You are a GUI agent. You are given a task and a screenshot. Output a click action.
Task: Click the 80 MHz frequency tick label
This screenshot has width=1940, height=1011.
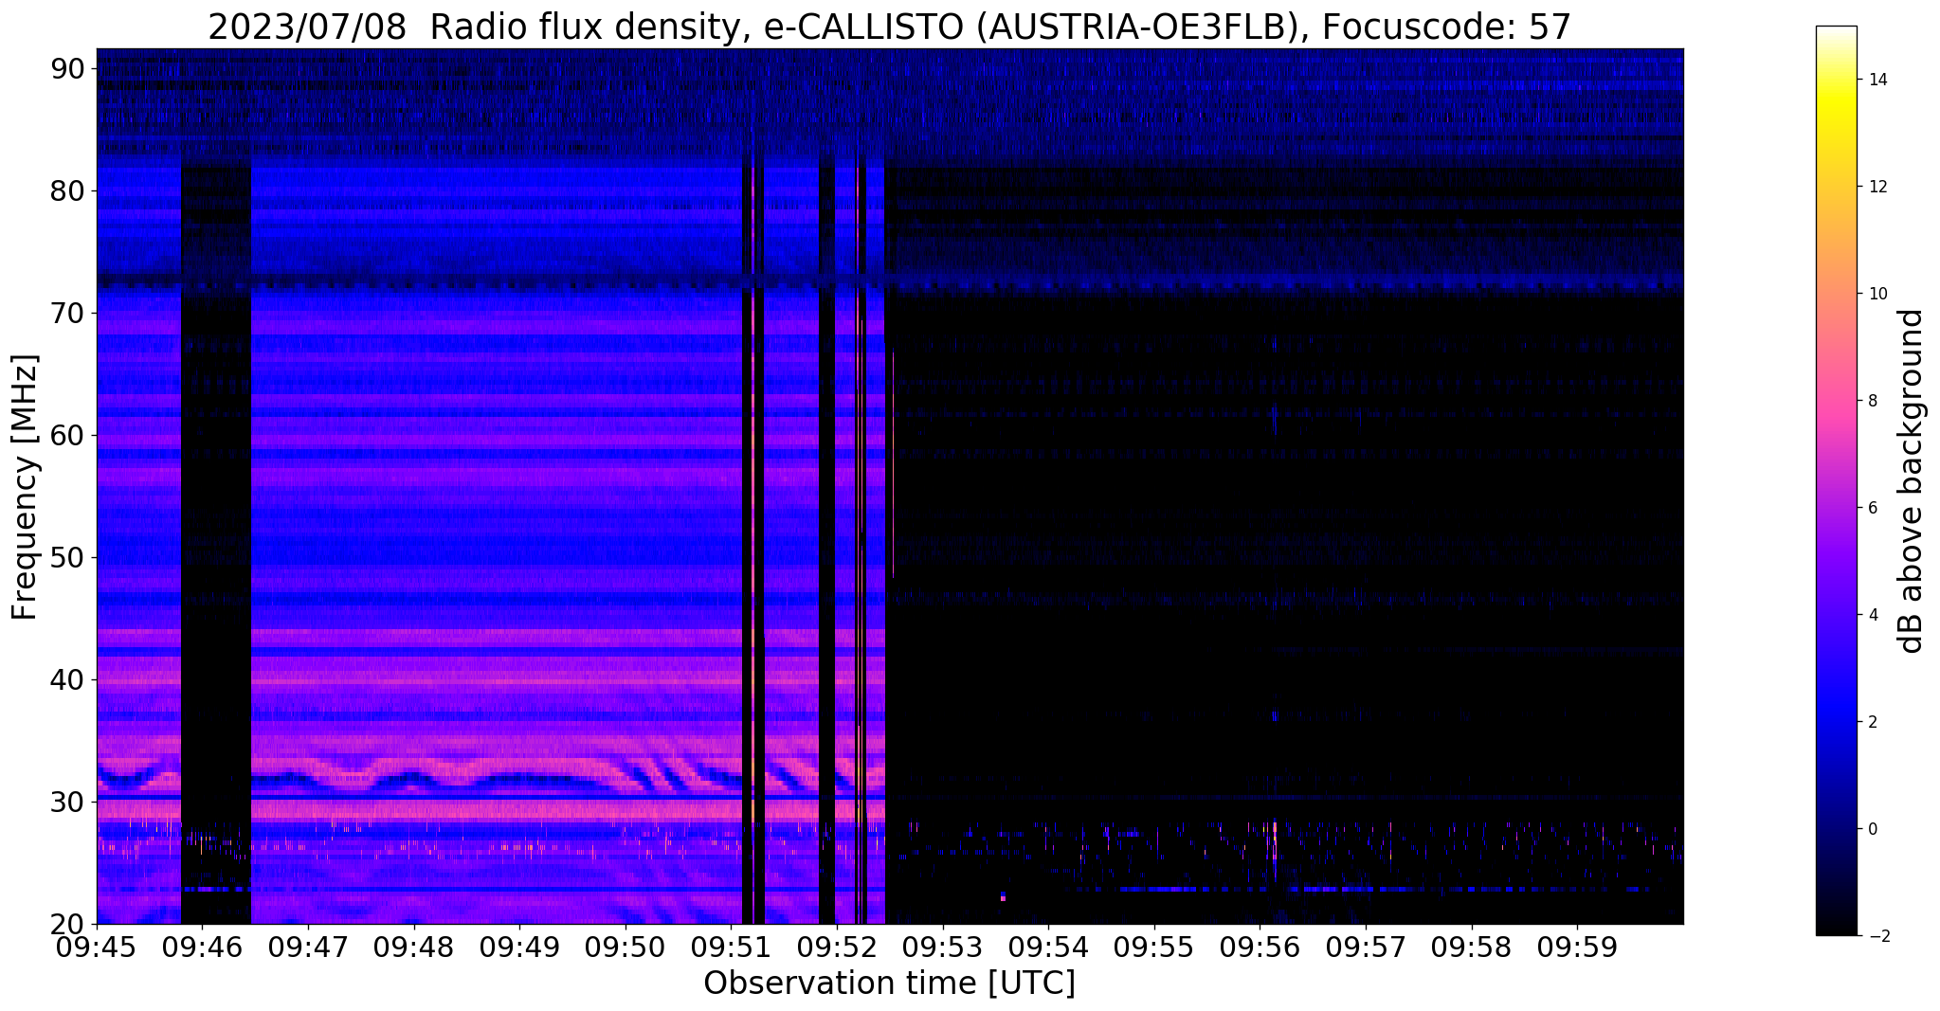(x=67, y=190)
